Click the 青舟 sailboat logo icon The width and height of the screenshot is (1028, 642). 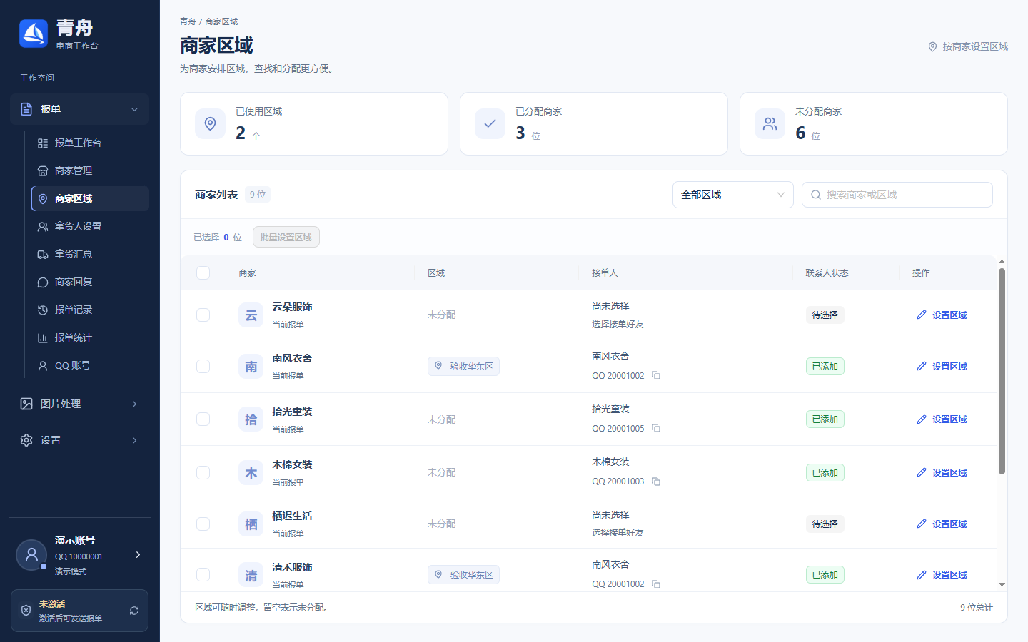pyautogui.click(x=34, y=34)
